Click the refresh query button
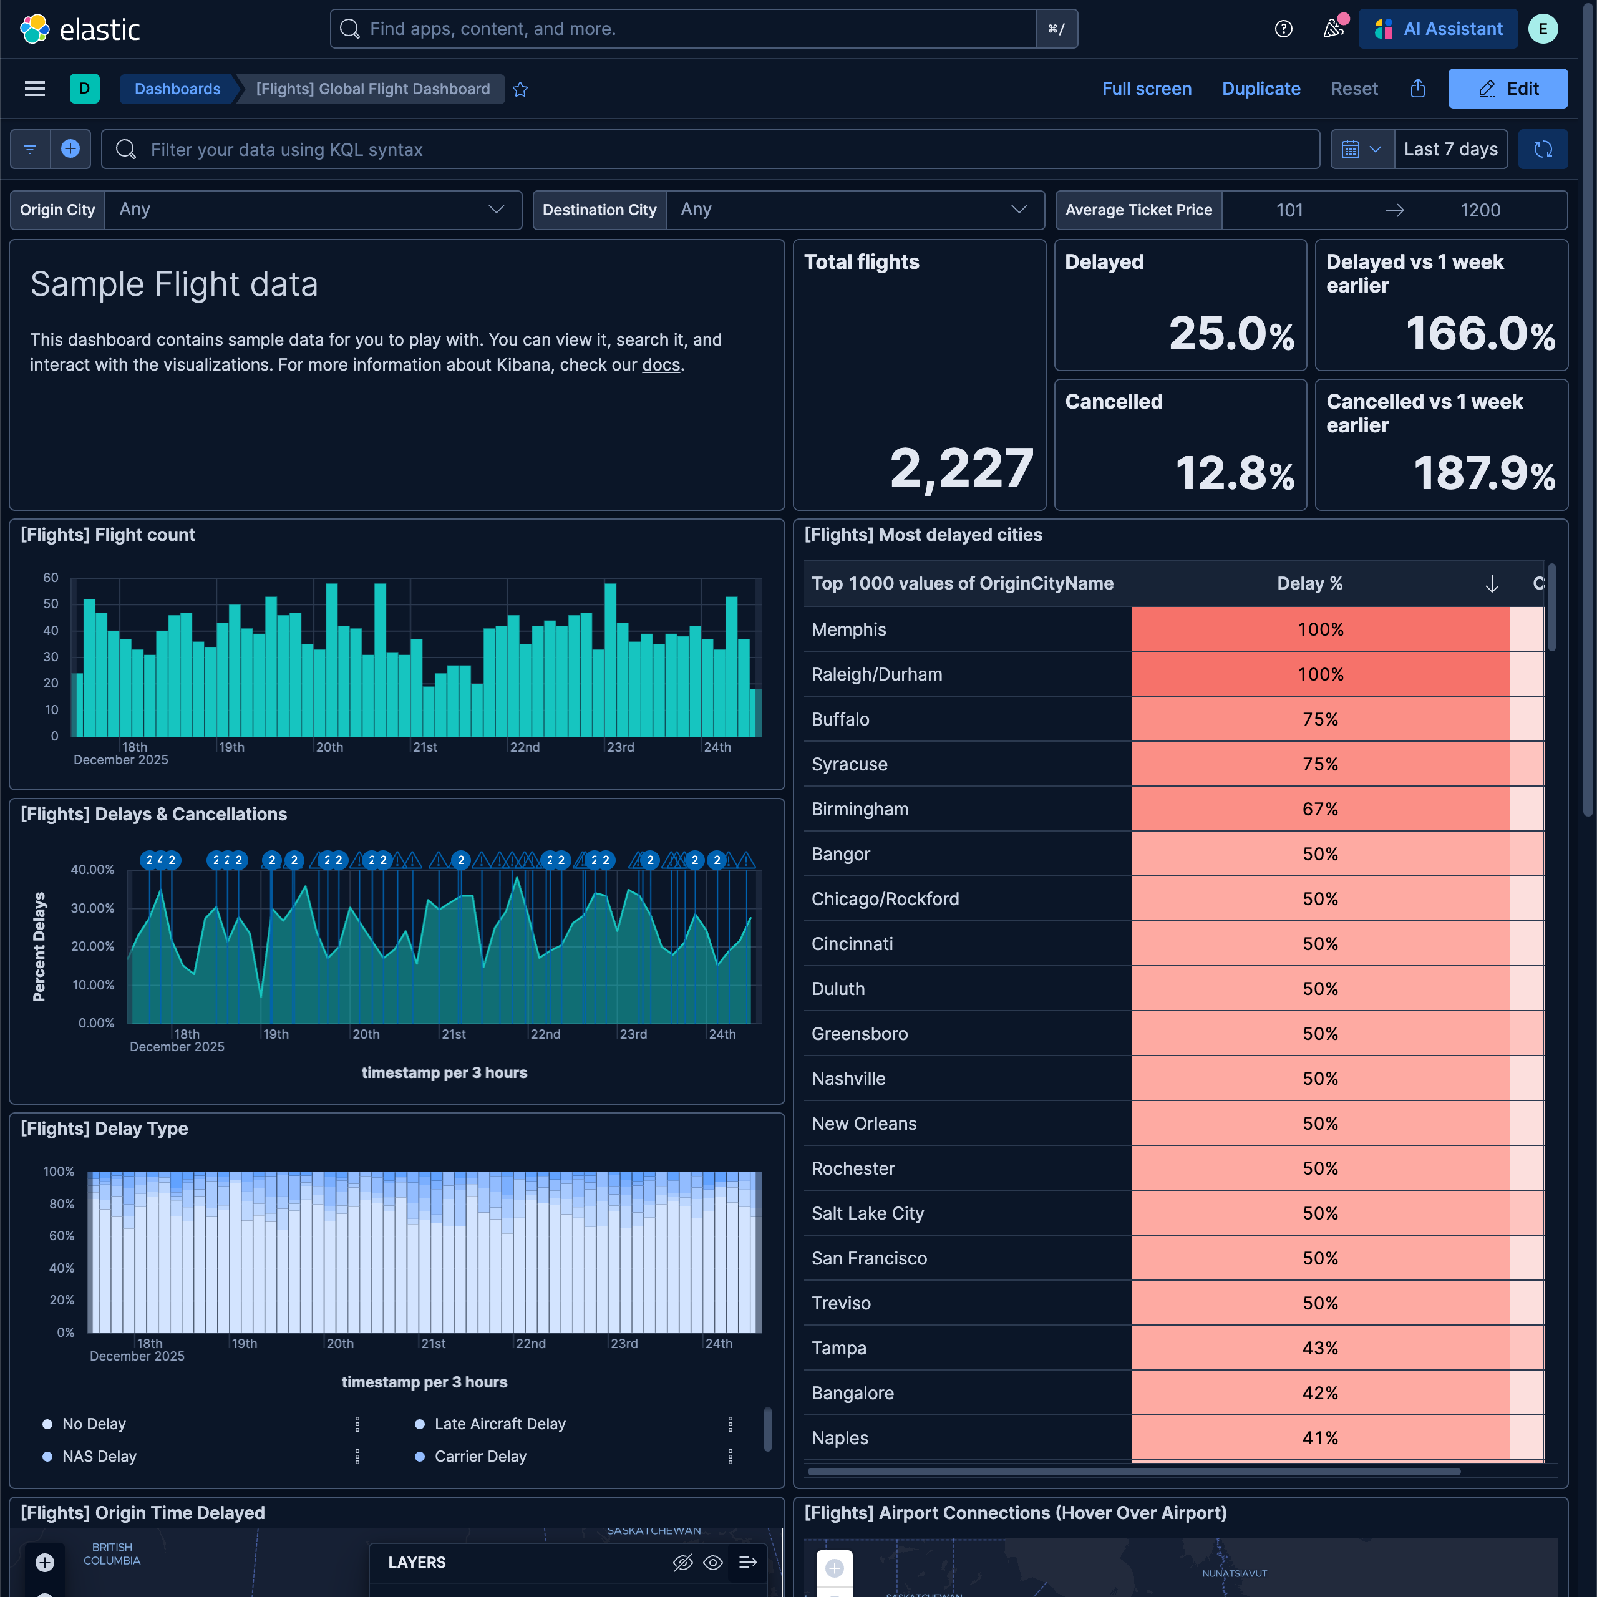This screenshot has width=1597, height=1597. 1543,150
